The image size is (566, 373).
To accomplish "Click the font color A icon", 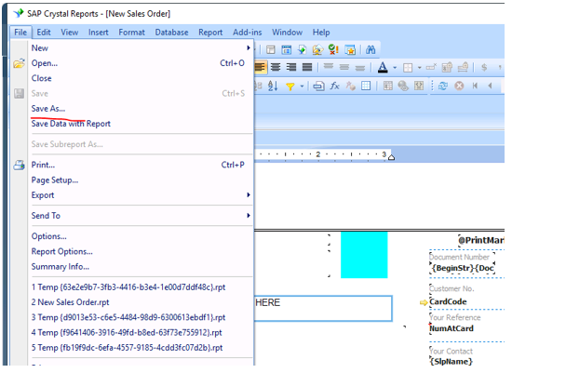I will point(383,67).
